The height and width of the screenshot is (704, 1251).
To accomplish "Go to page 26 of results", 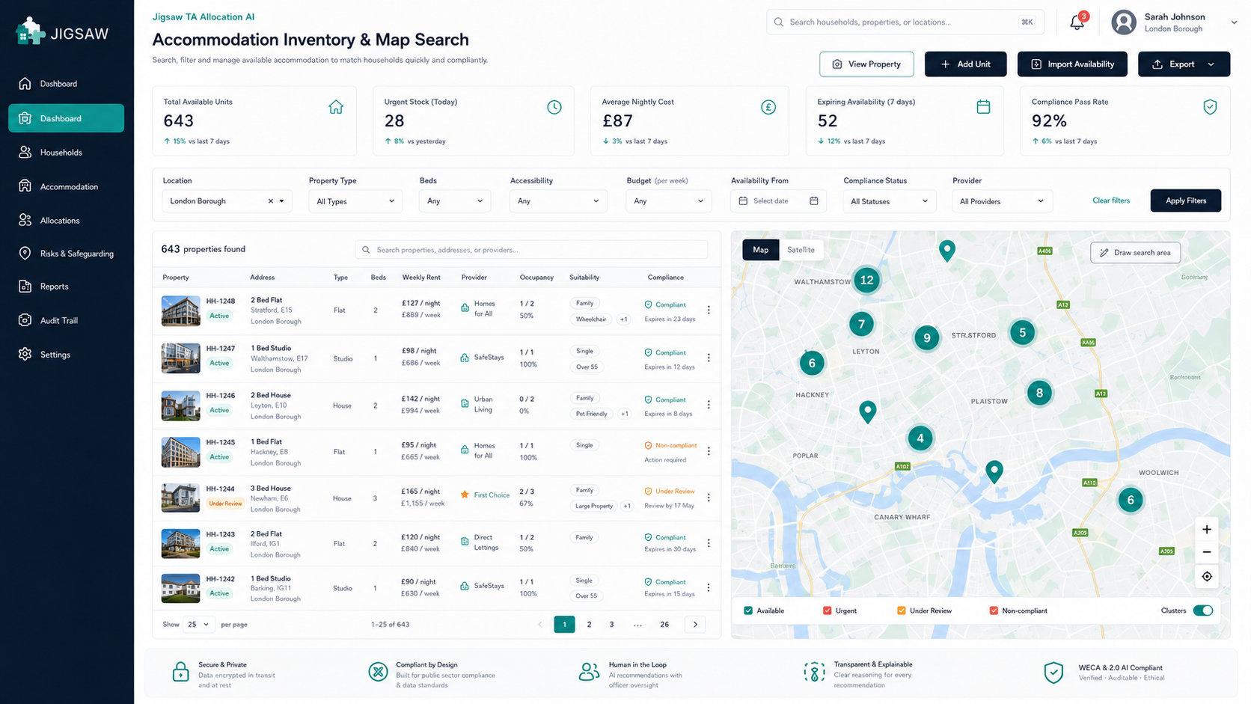I will tap(664, 624).
